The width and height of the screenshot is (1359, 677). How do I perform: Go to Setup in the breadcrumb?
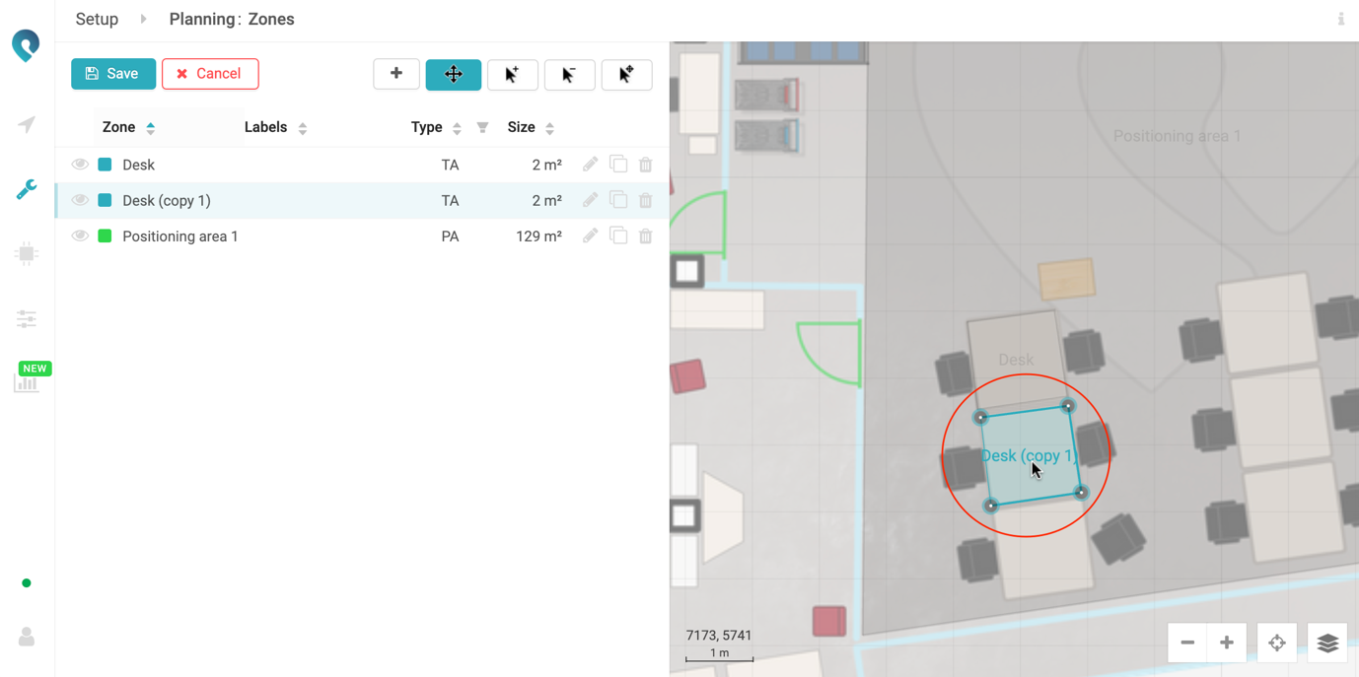(x=97, y=20)
